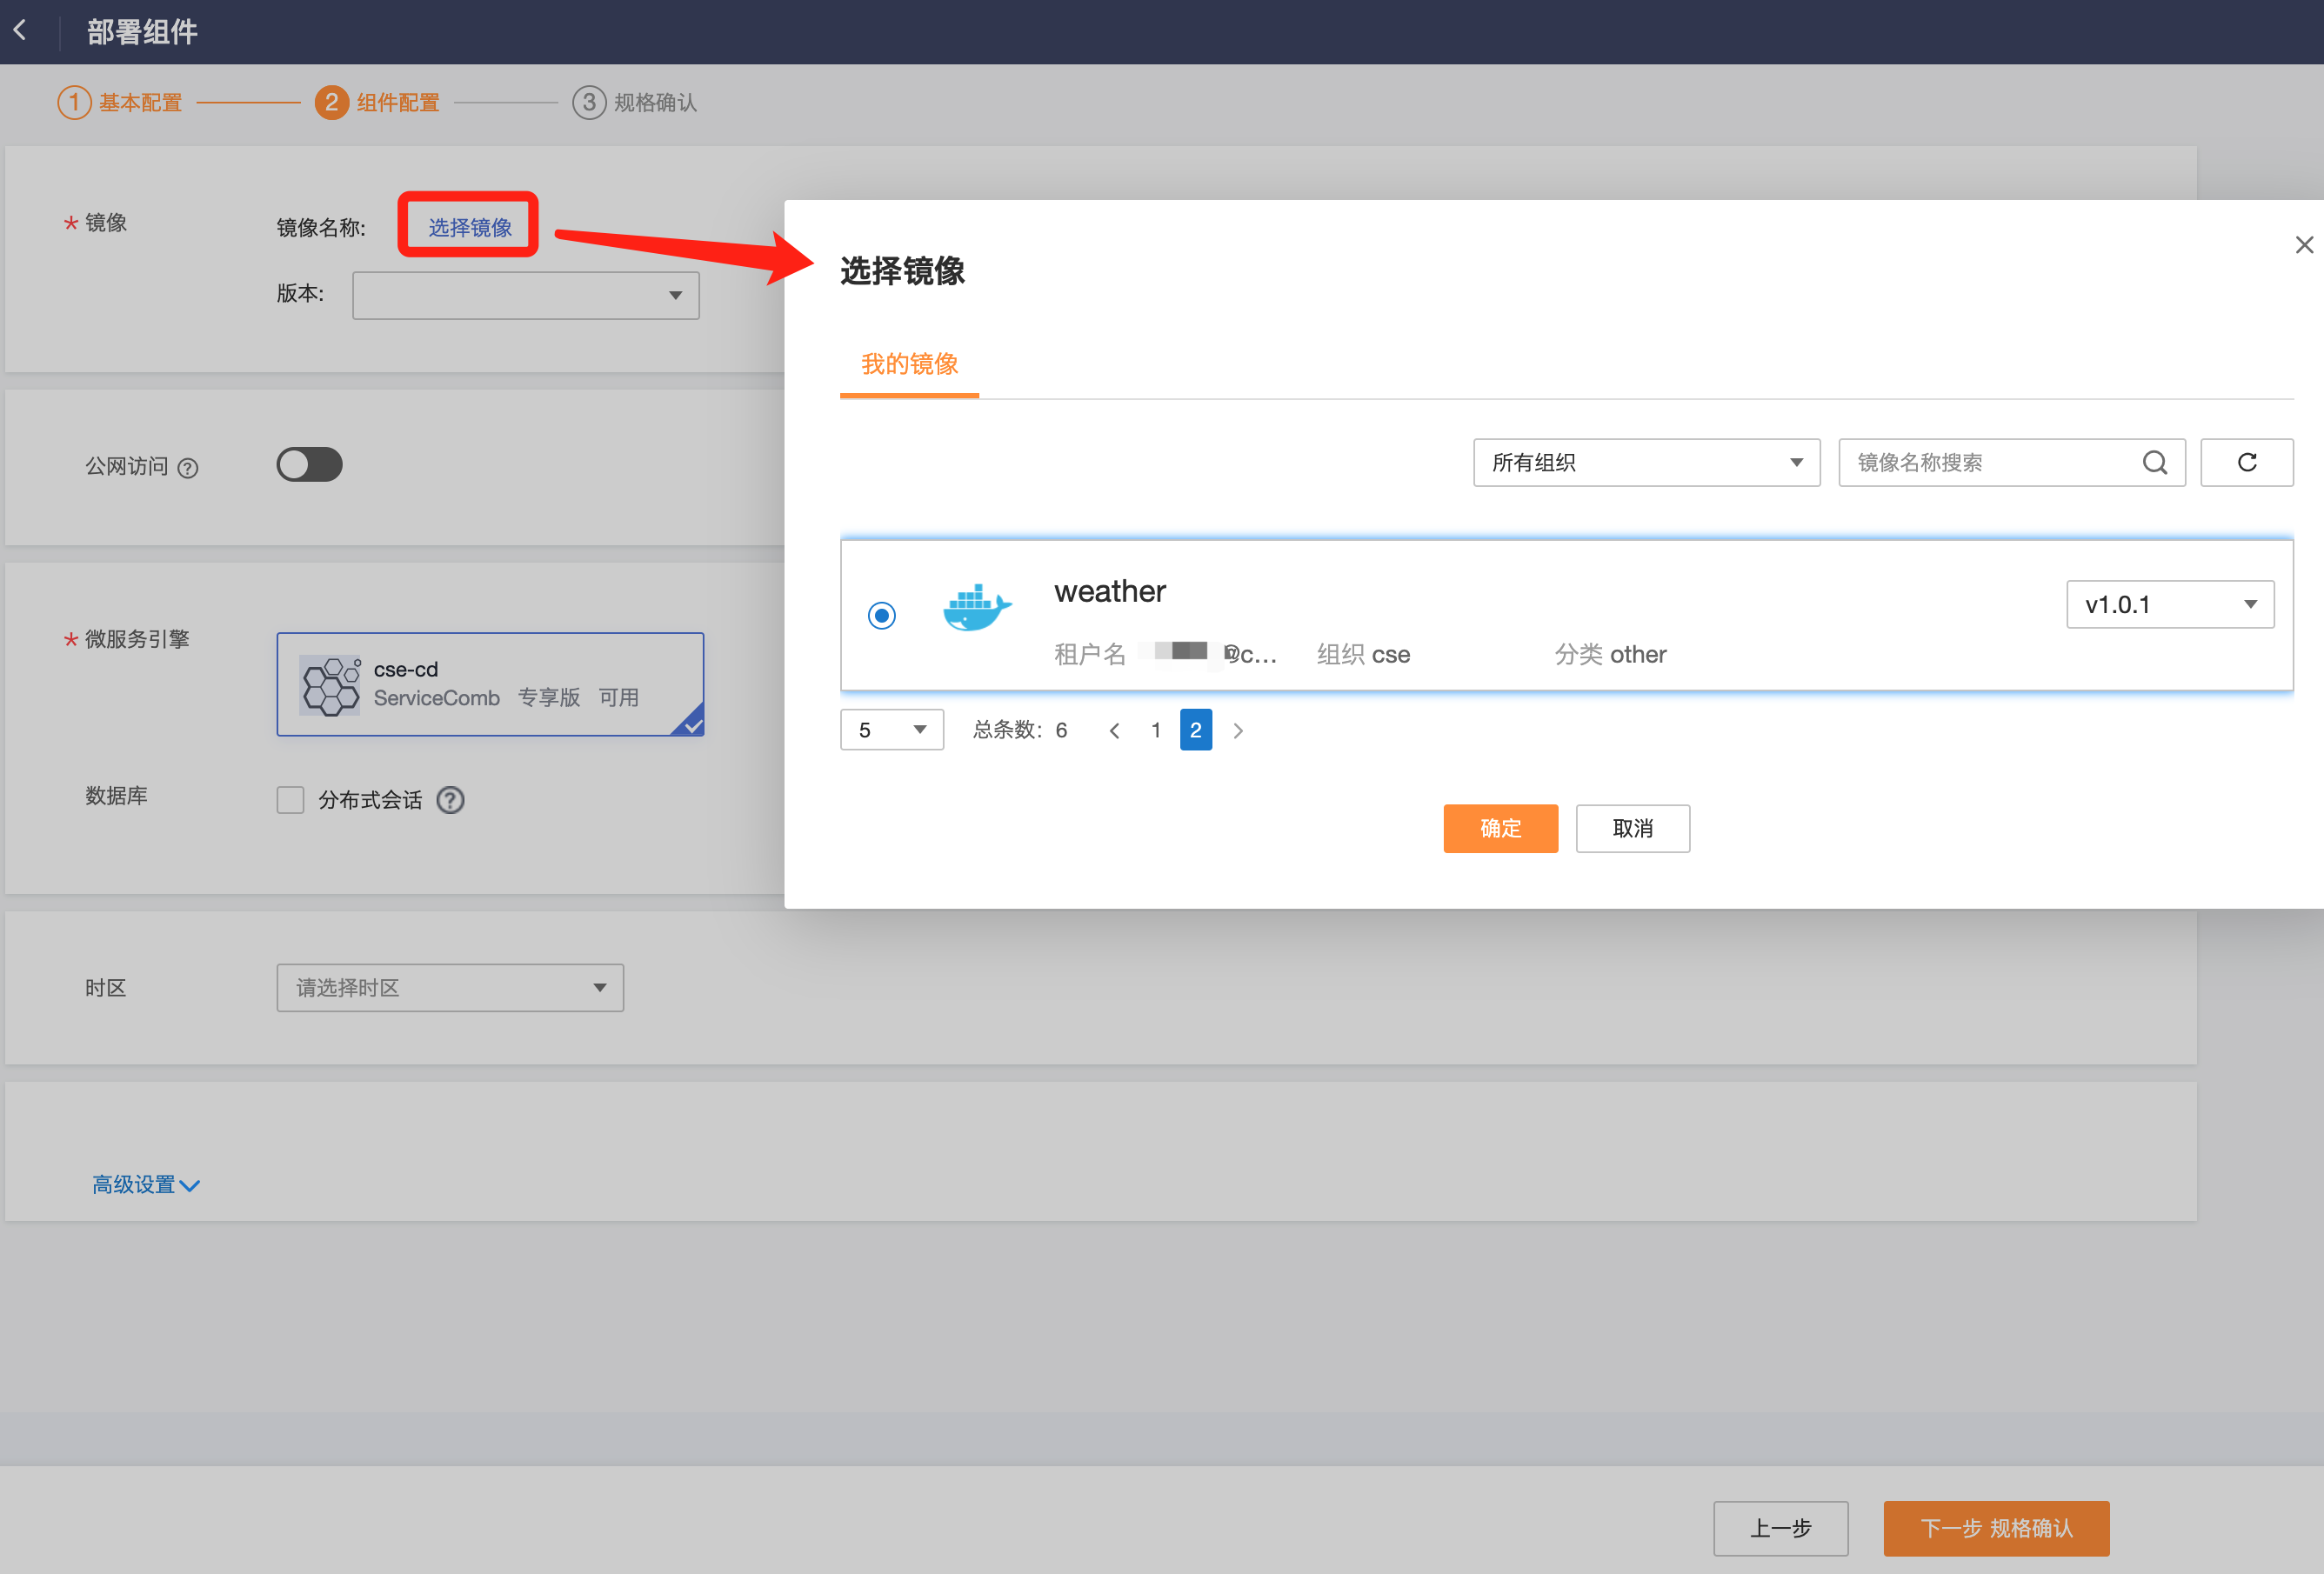Open the v1.0.1 version dropdown

[x=2169, y=604]
